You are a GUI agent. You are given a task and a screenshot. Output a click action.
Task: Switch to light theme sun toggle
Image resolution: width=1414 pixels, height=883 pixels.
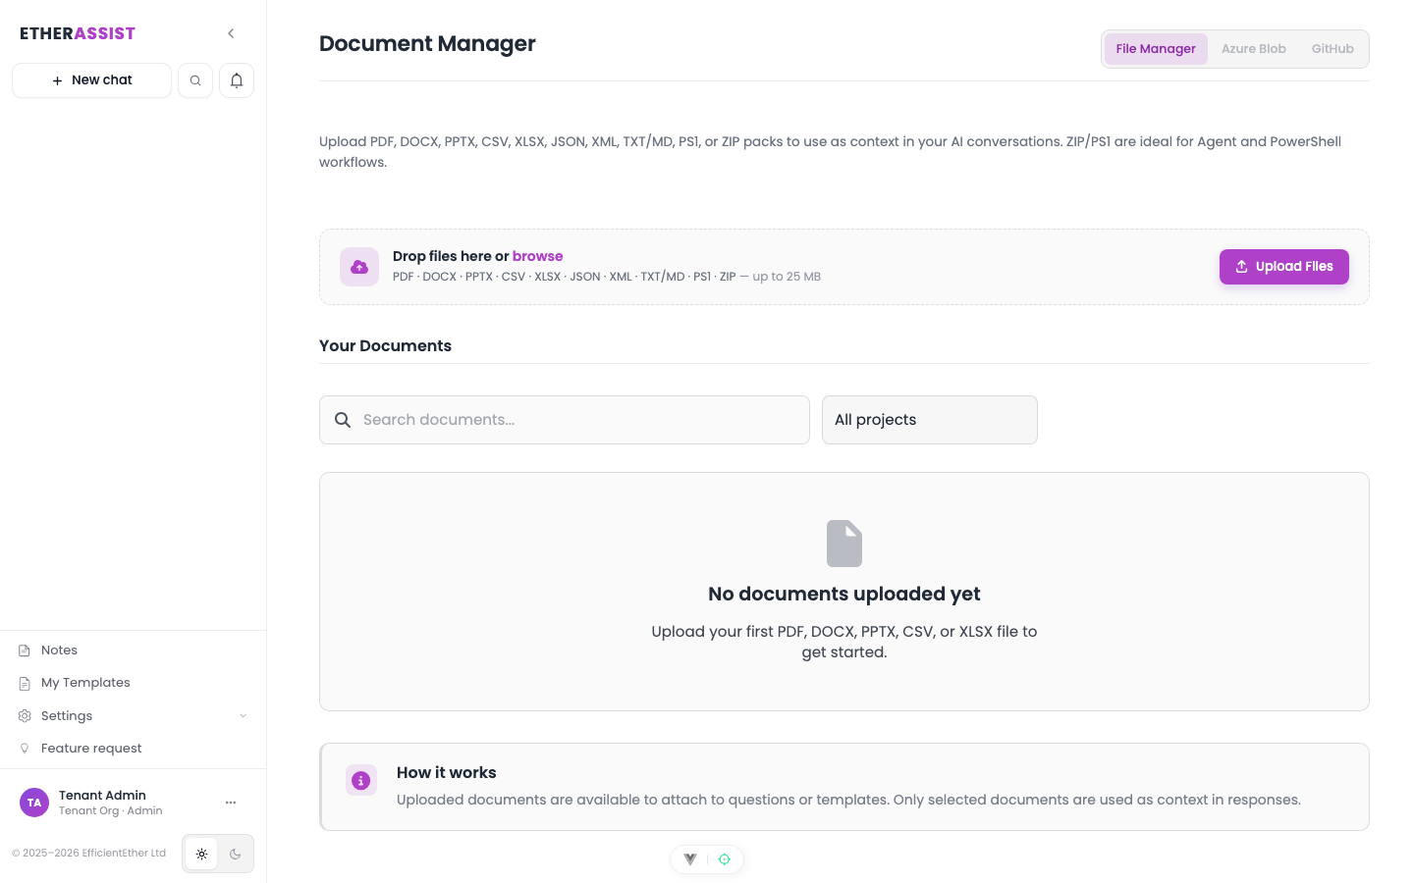201,854
